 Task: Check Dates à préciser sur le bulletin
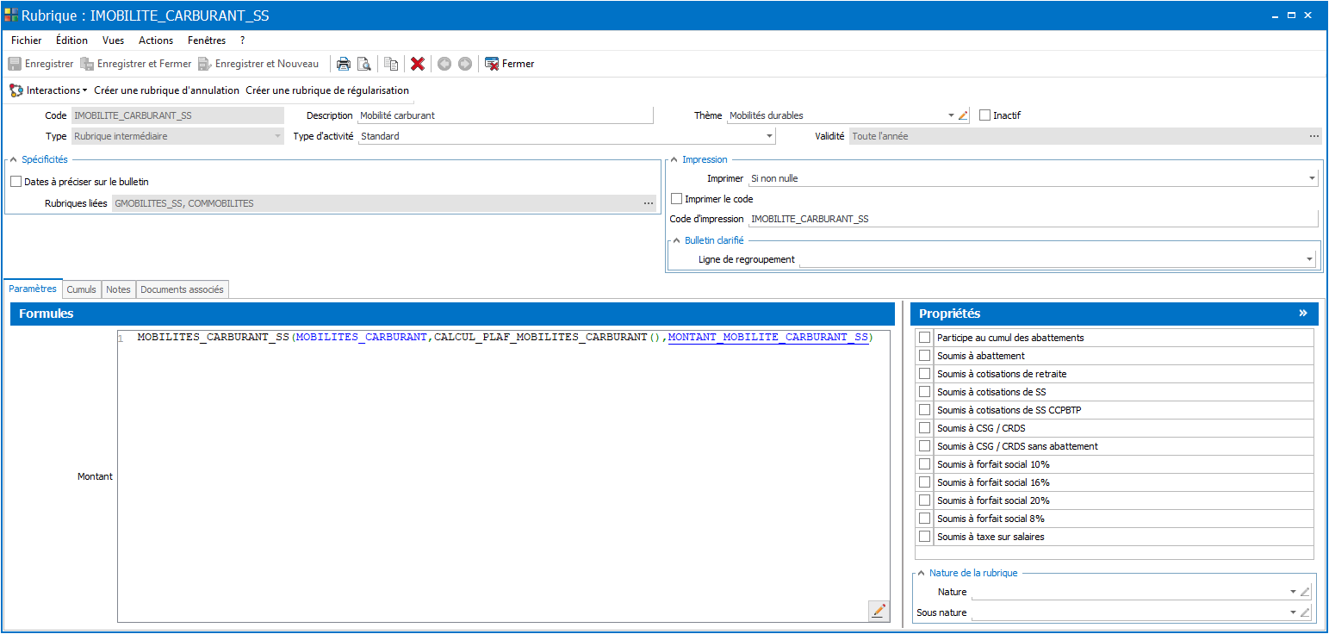(16, 182)
